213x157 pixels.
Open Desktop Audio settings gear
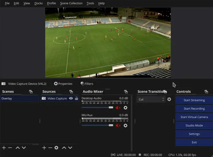[125, 108]
